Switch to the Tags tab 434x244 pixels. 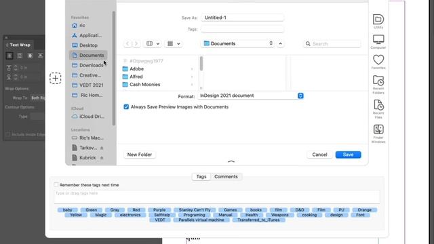(x=201, y=177)
